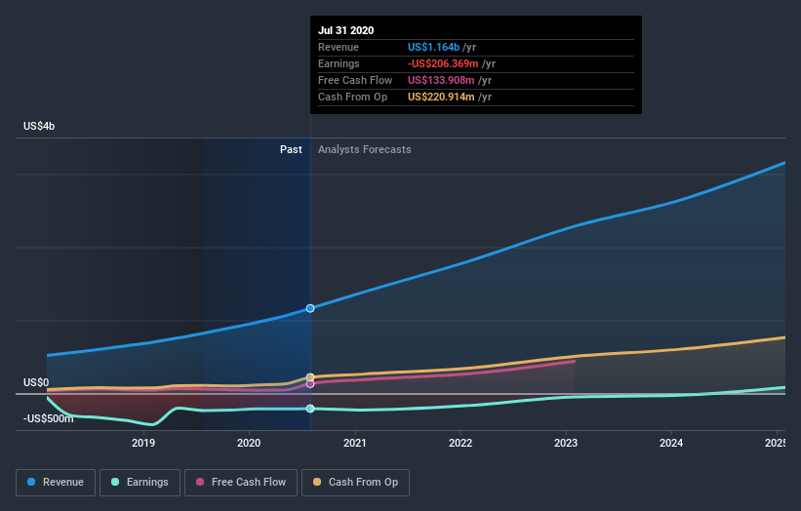Click the Earnings row label in tooltip
The image size is (801, 511).
pyautogui.click(x=339, y=63)
